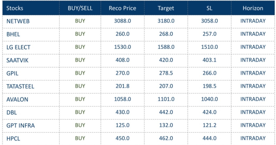Open the LG ELECT stock row
Image resolution: width=276 pixels, height=145 pixels.
coord(18,47)
